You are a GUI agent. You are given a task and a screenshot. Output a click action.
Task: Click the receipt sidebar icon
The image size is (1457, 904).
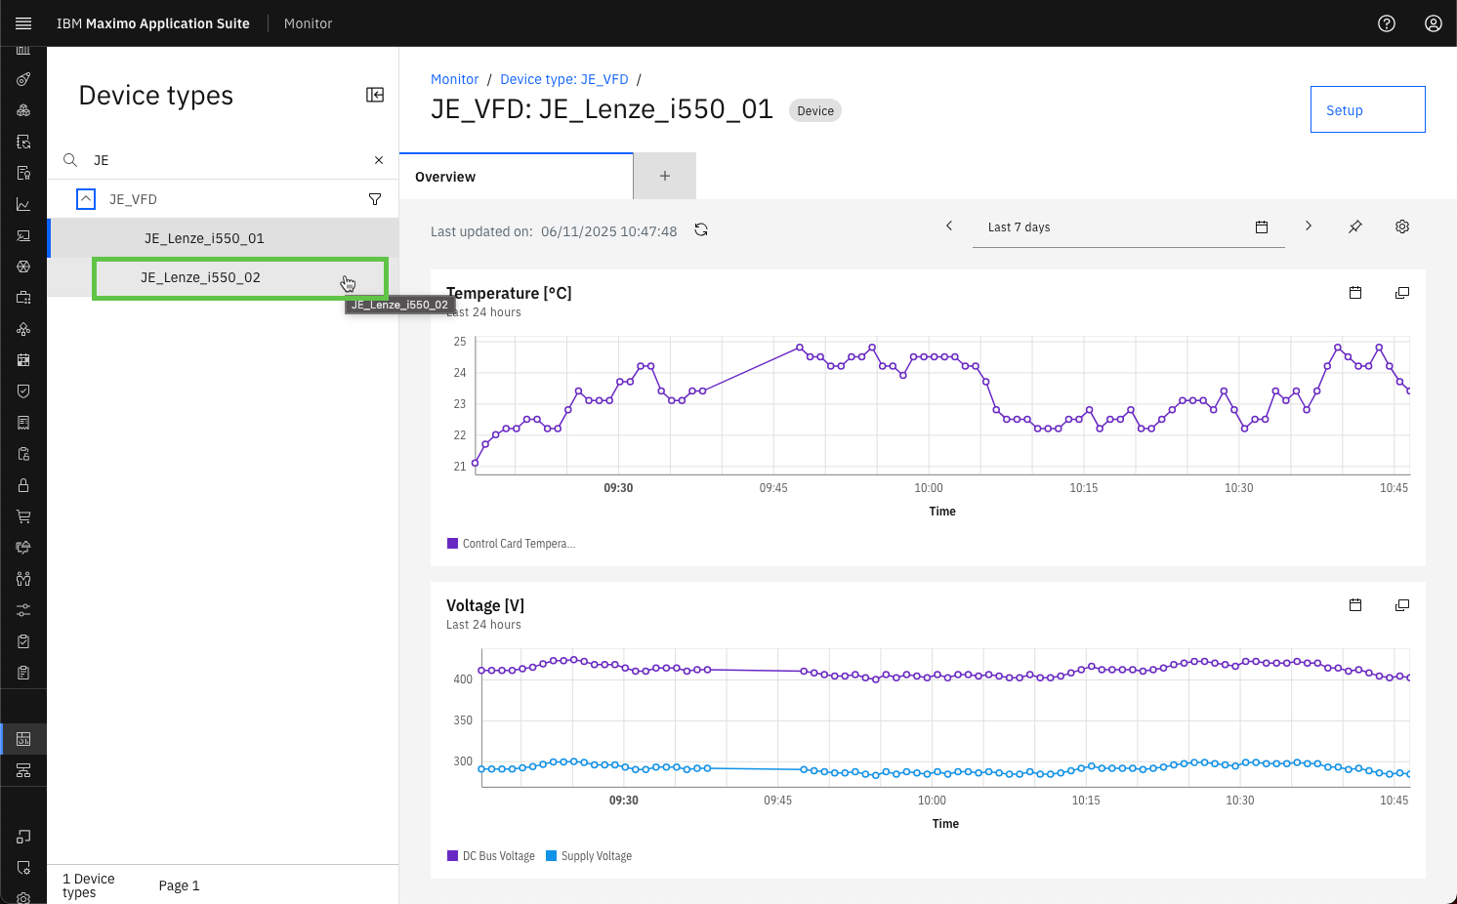click(x=23, y=423)
